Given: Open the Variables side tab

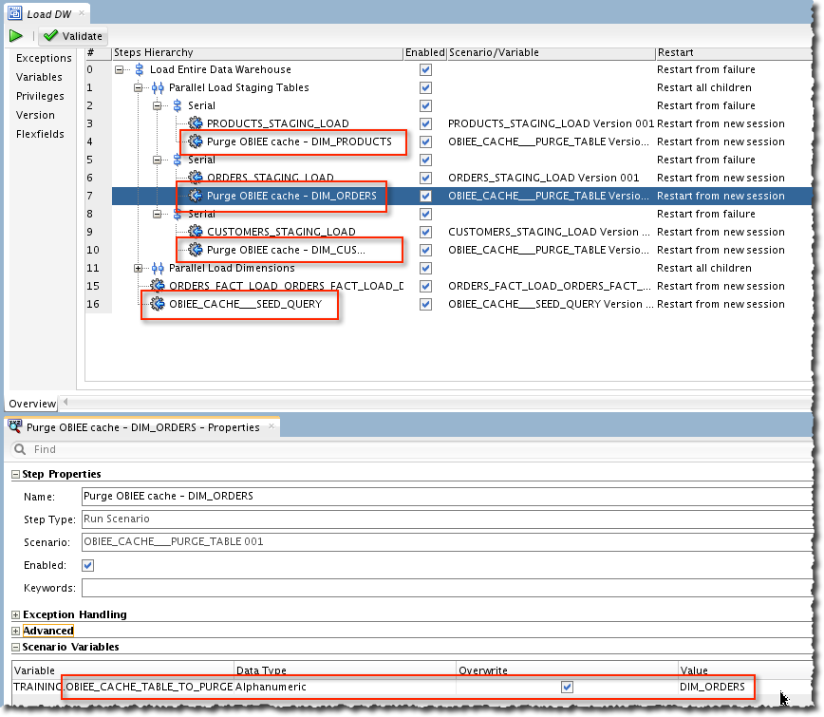Looking at the screenshot, I should point(39,77).
